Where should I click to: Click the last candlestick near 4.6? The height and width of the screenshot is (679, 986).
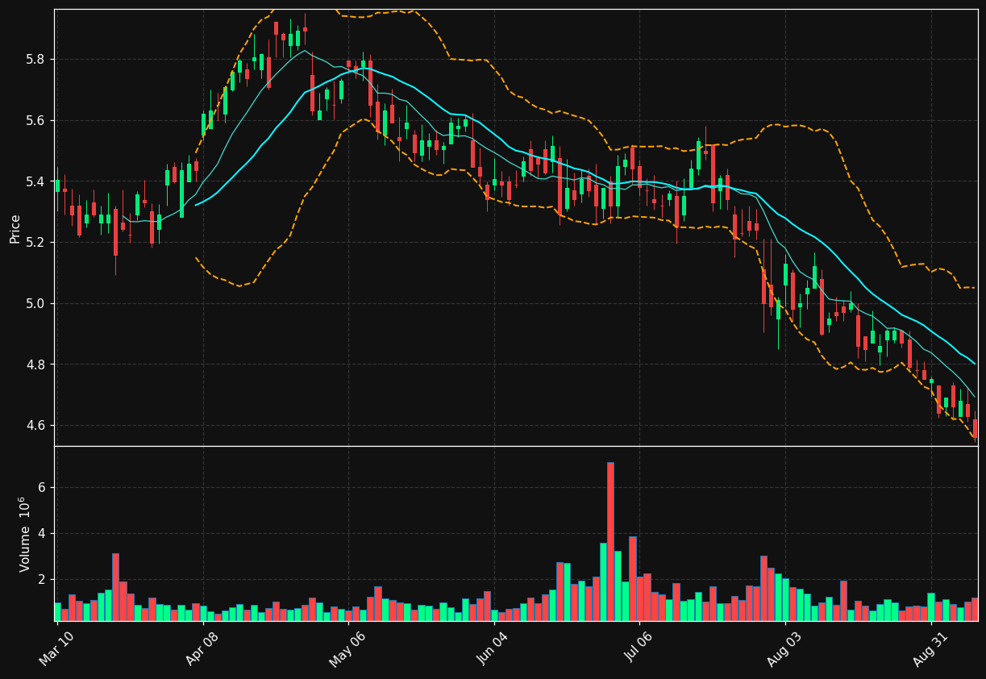tap(975, 428)
